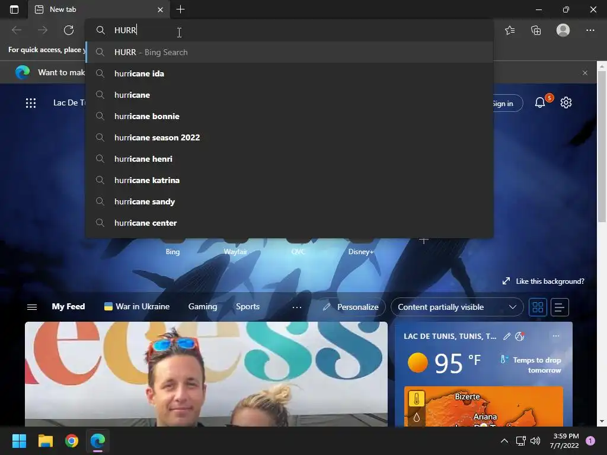Choose the hurricane henri suggestion
607x455 pixels.
pyautogui.click(x=289, y=159)
